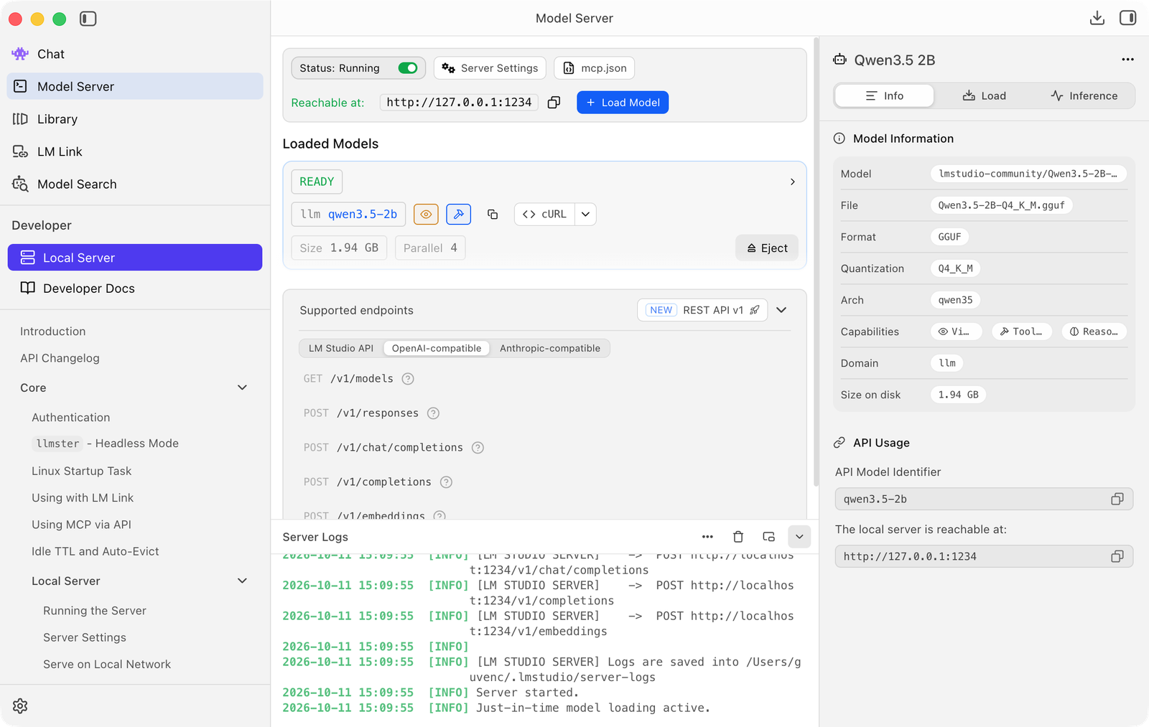Viewport: 1149px width, 727px height.
Task: Open help for POST /v1/completions endpoint
Action: click(x=446, y=482)
